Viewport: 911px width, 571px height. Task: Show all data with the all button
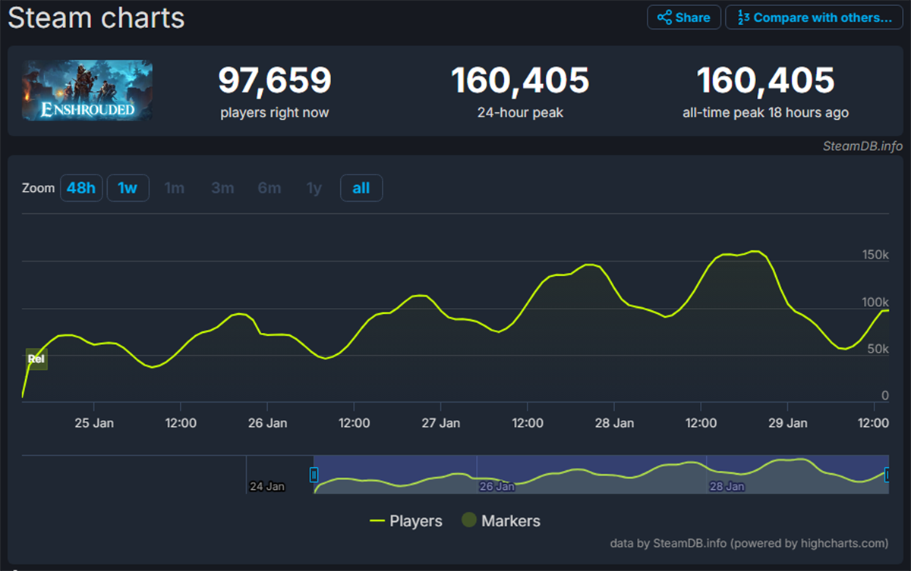click(x=361, y=188)
